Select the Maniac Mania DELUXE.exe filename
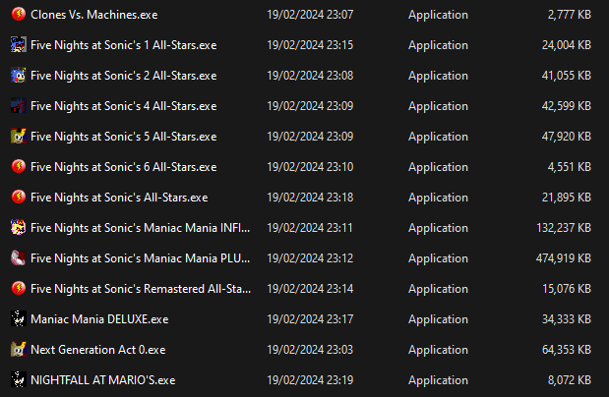The image size is (609, 397). (99, 319)
